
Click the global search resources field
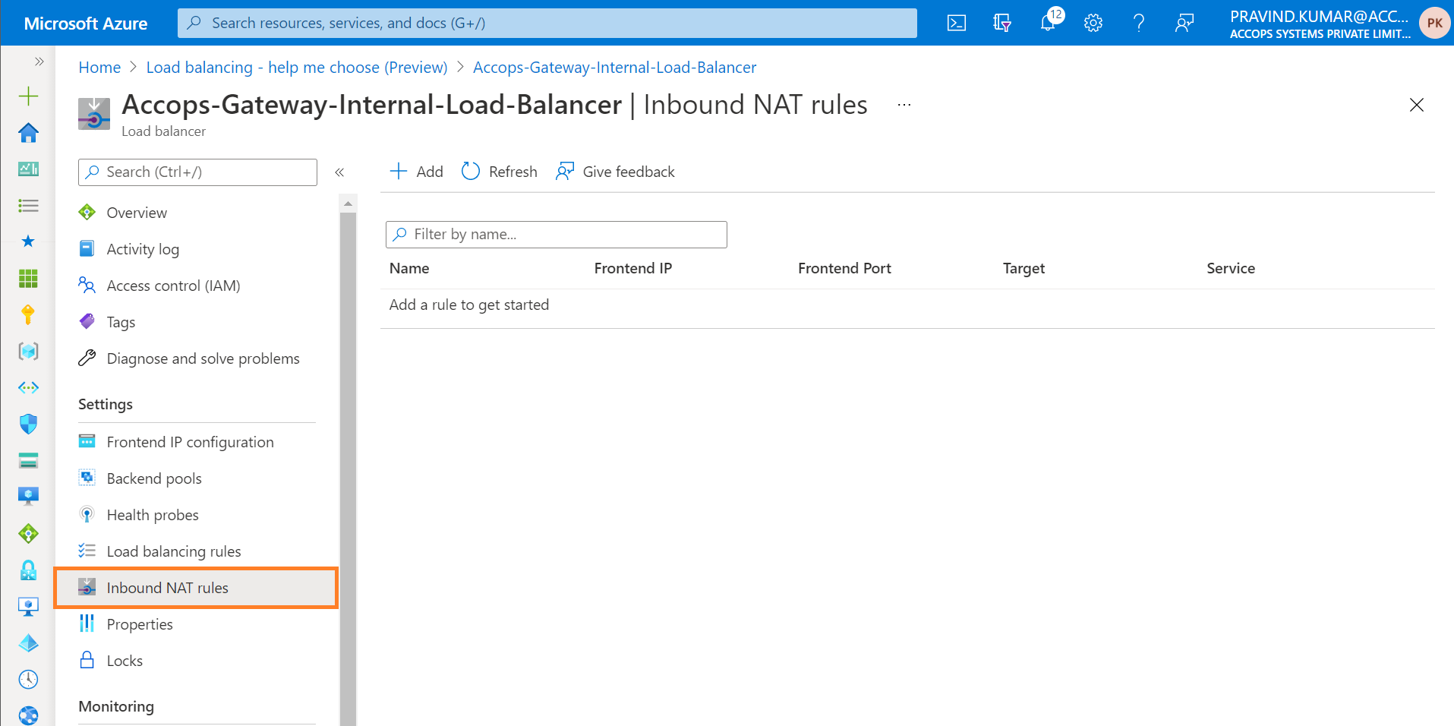tap(547, 23)
